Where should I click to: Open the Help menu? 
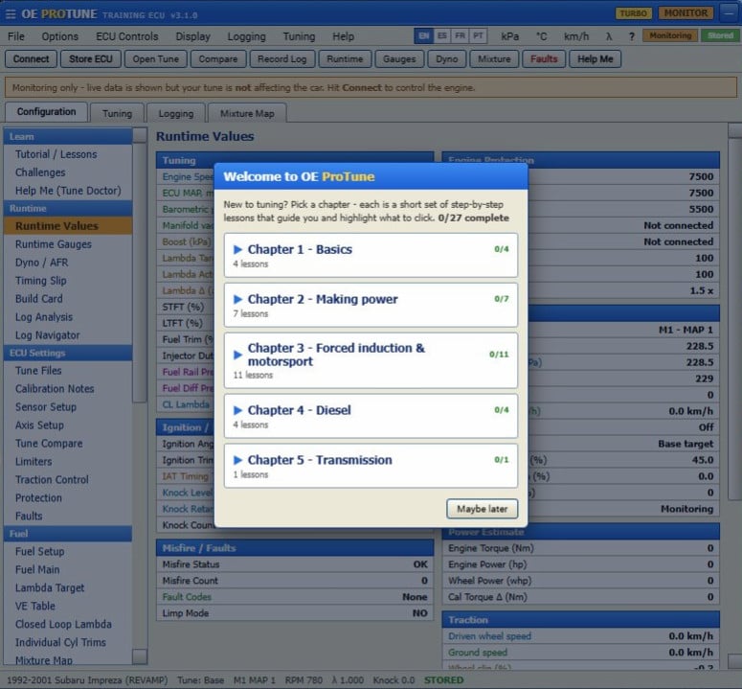(x=343, y=36)
